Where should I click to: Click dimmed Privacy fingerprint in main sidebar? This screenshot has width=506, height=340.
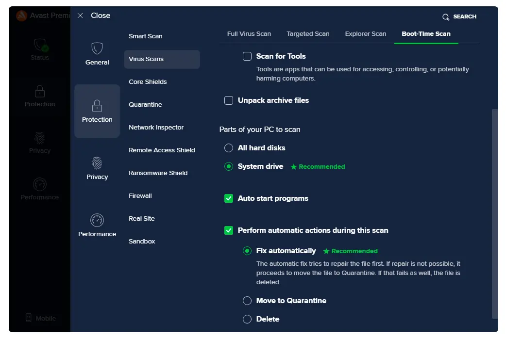40,138
